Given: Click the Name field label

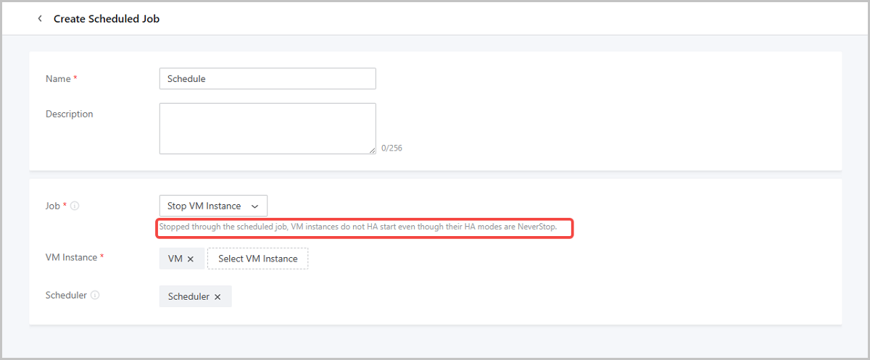Looking at the screenshot, I should [58, 79].
